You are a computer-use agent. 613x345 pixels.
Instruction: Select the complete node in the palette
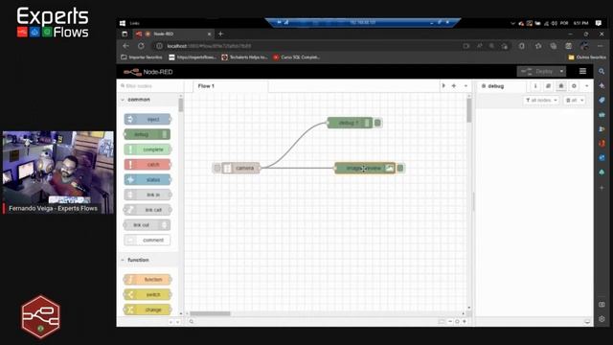148,149
